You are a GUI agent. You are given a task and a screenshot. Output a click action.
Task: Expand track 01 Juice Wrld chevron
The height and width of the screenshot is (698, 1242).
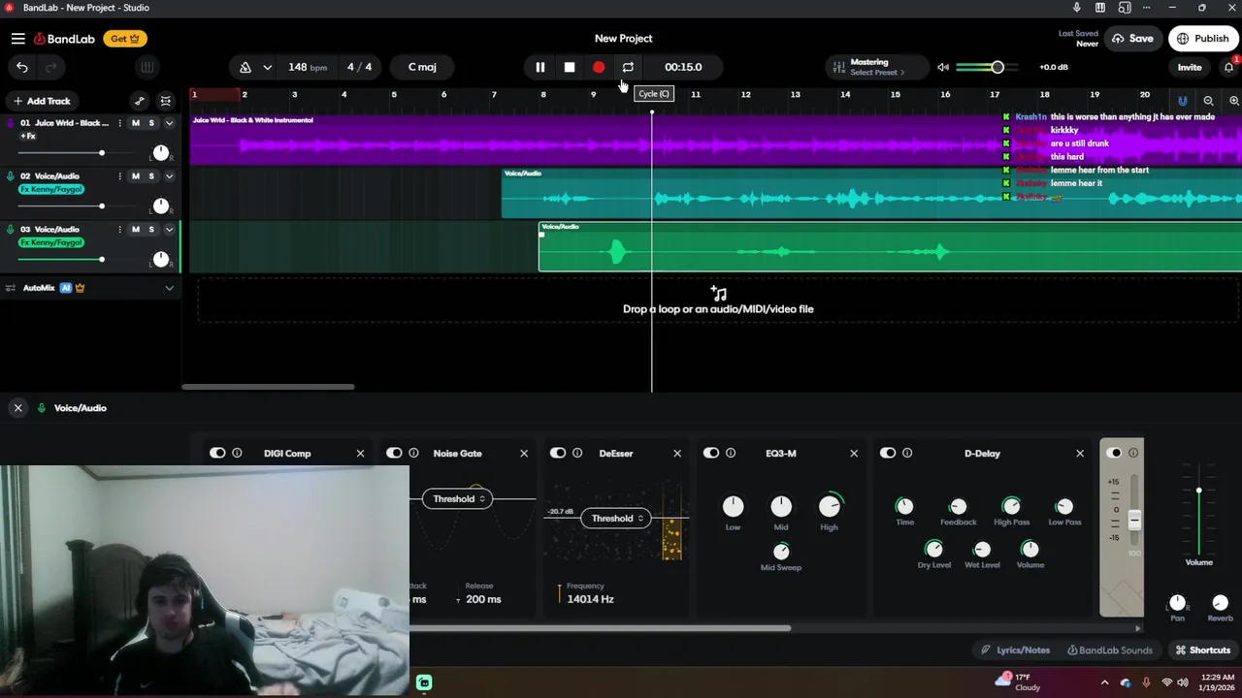click(169, 123)
